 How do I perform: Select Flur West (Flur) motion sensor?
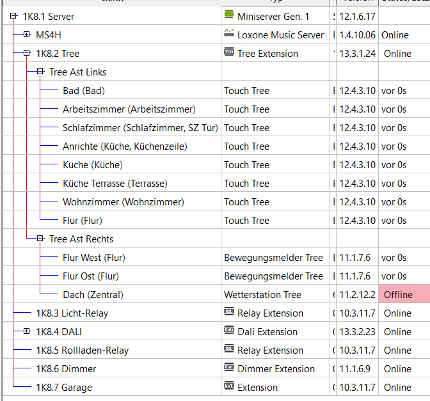pyautogui.click(x=94, y=258)
